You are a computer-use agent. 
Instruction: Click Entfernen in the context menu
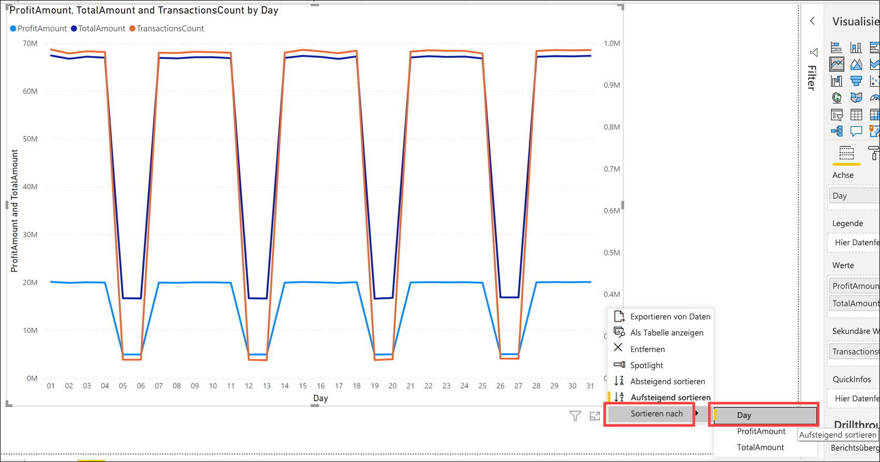point(660,349)
